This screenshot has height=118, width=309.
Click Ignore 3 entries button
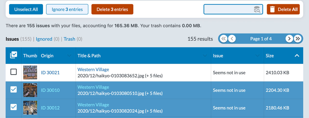[x=67, y=9]
